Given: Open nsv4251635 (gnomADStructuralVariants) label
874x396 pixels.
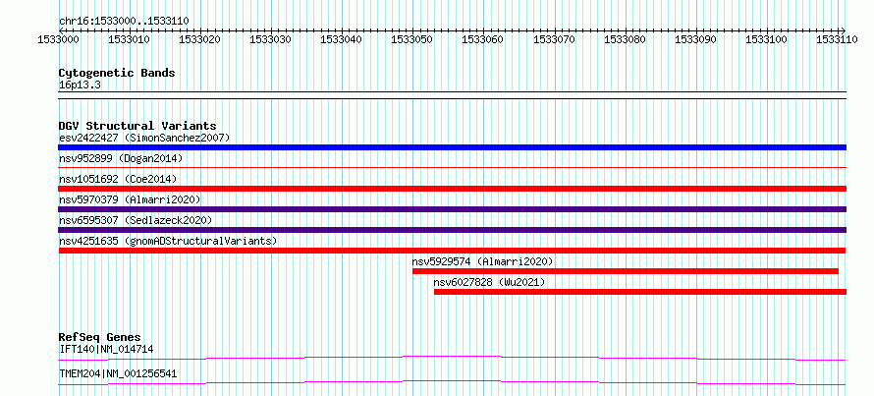Looking at the screenshot, I should click(x=168, y=241).
